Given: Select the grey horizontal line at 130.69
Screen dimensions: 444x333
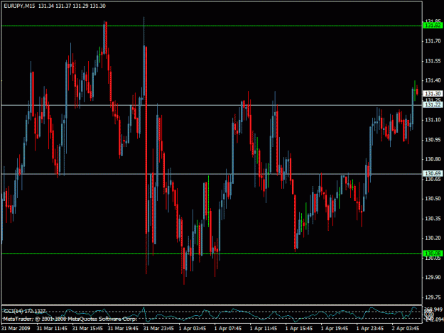Looking at the screenshot, I should pos(212,174).
